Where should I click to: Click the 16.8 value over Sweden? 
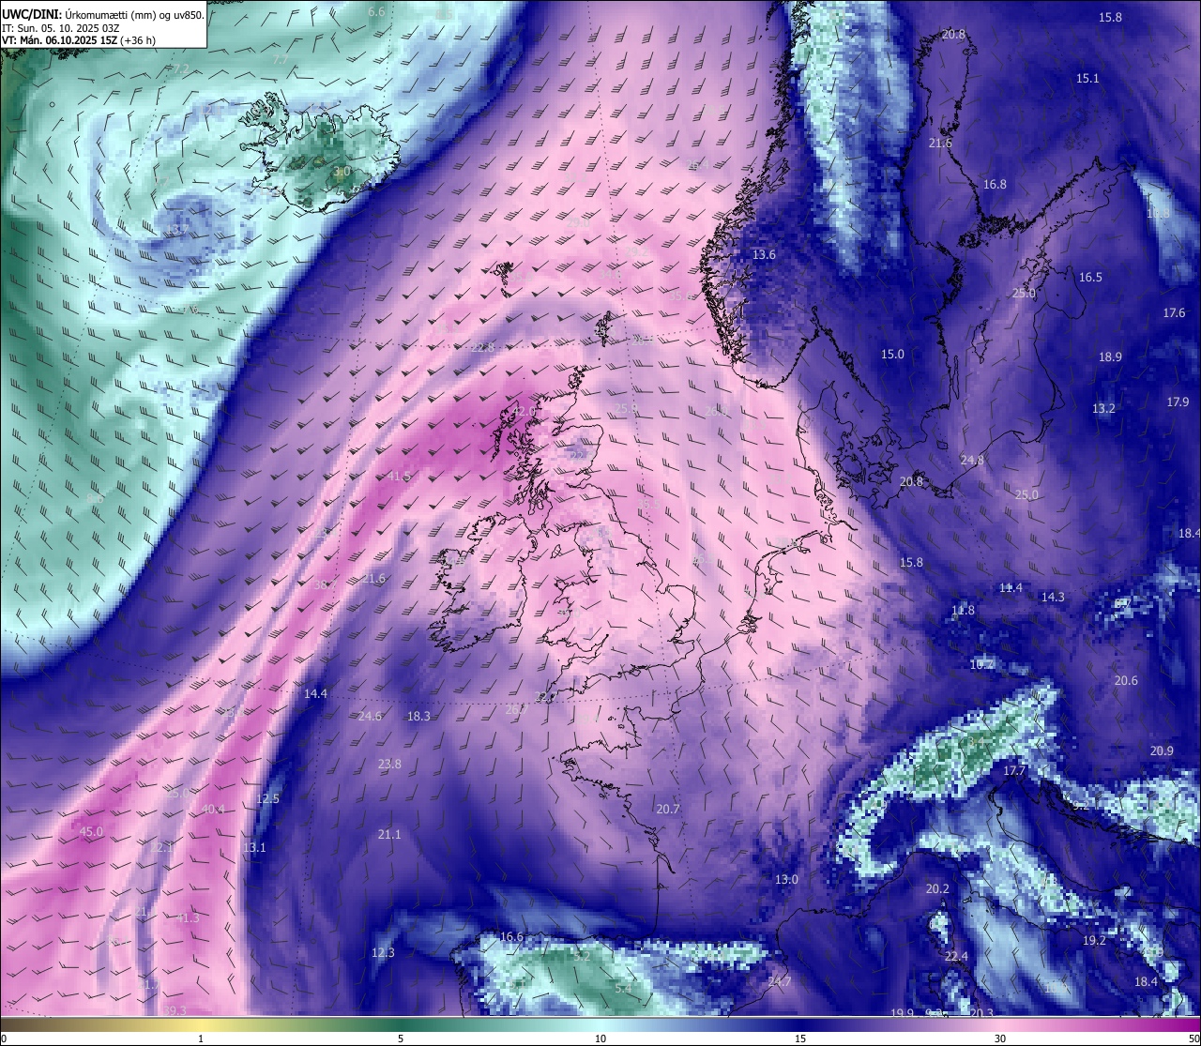(x=995, y=185)
